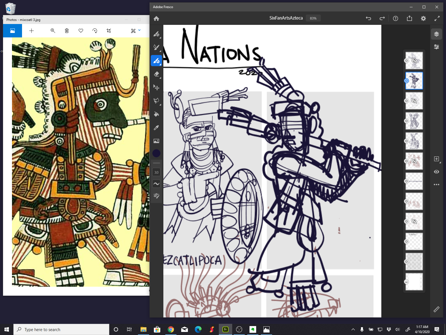Select the Lasso selection tool
Viewport: 446px width, 335px height.
(156, 101)
